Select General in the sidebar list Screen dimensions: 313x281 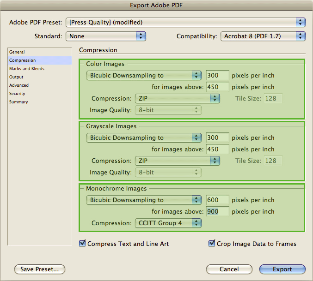[17, 52]
